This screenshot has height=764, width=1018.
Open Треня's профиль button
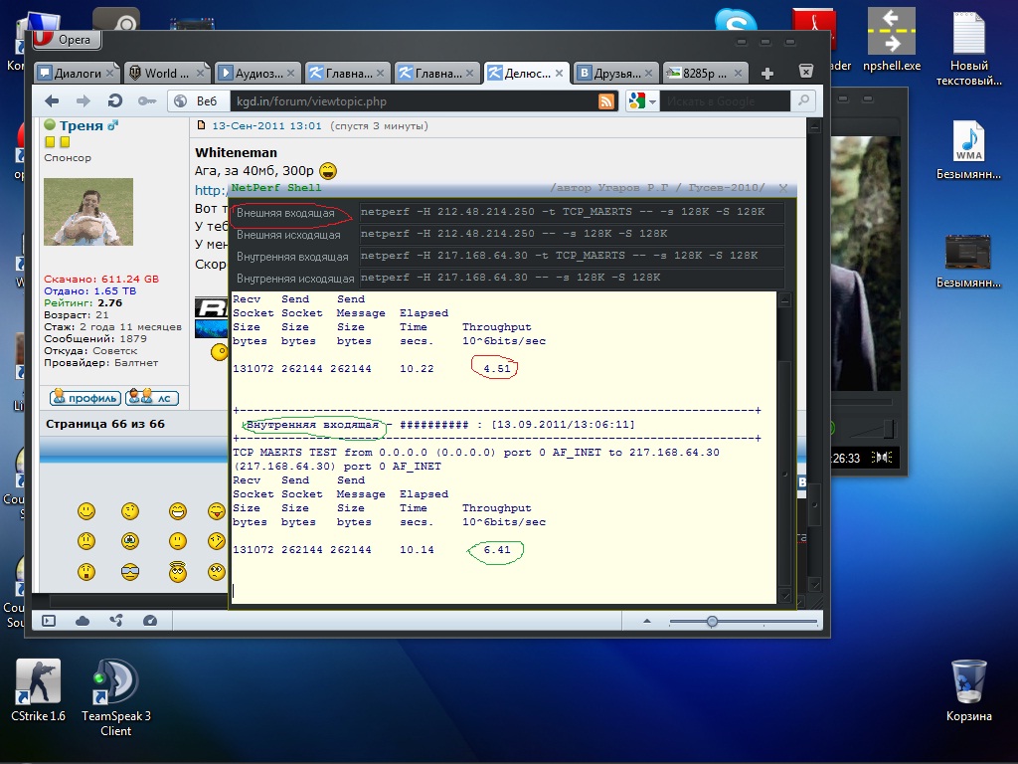point(85,398)
